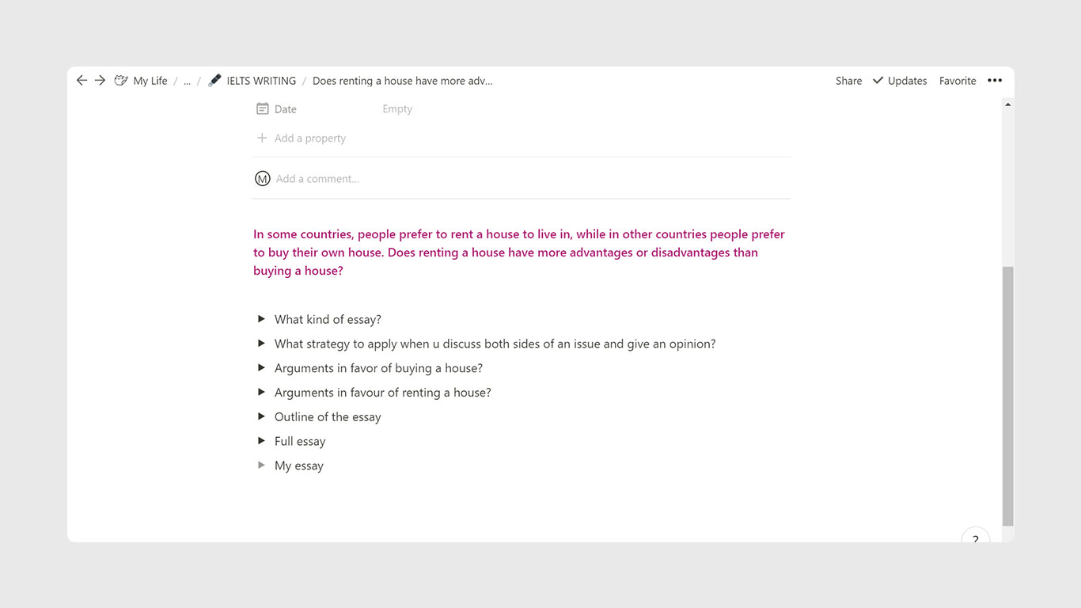The height and width of the screenshot is (608, 1081).
Task: Click the IELTS WRITING pencil icon
Action: [x=214, y=81]
